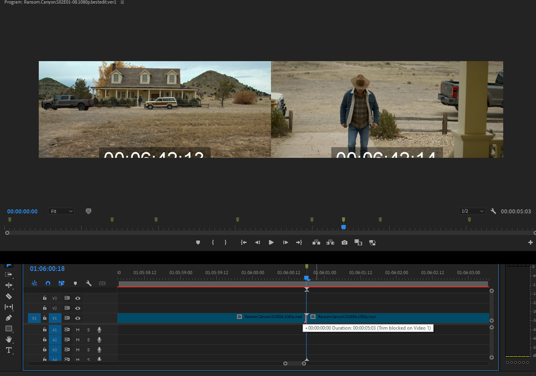The image size is (536, 376).
Task: Toggle insert sequences as nests icon
Action: 34,283
